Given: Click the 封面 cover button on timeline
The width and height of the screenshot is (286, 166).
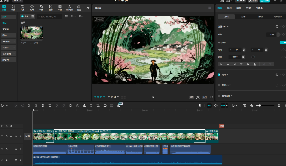Looking at the screenshot, I should point(28,136).
